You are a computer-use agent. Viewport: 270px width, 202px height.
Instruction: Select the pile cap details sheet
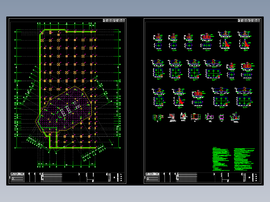tap(202, 101)
